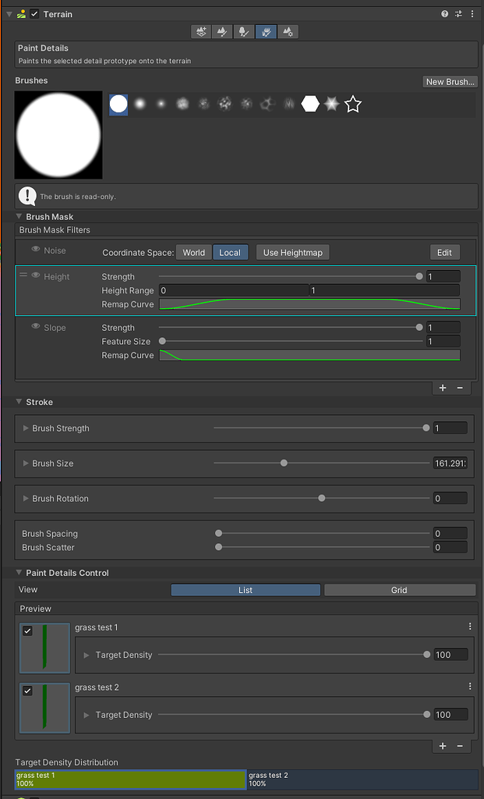Image resolution: width=484 pixels, height=799 pixels.
Task: Pick the star outline brush
Action: tap(353, 104)
